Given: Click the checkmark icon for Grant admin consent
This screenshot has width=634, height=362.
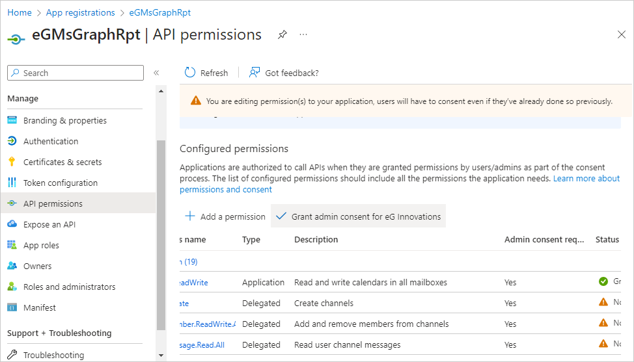Looking at the screenshot, I should point(281,216).
